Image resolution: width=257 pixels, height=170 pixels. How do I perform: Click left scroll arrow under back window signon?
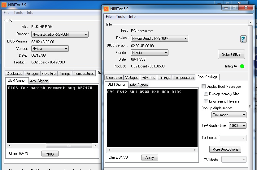point(10,146)
